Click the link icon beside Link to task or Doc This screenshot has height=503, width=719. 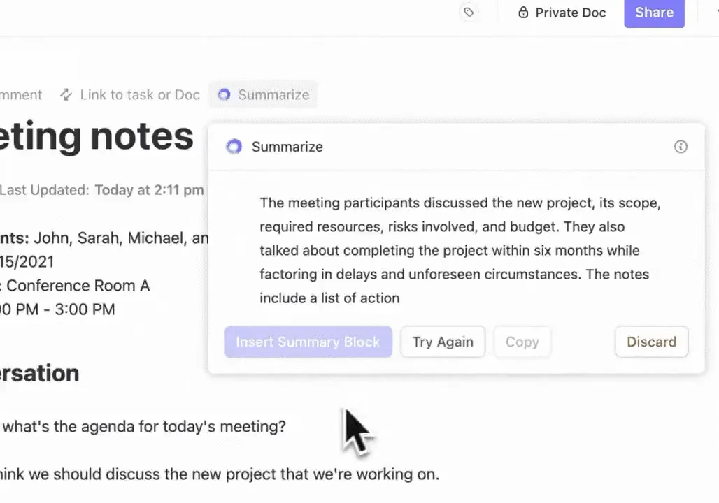pyautogui.click(x=66, y=94)
